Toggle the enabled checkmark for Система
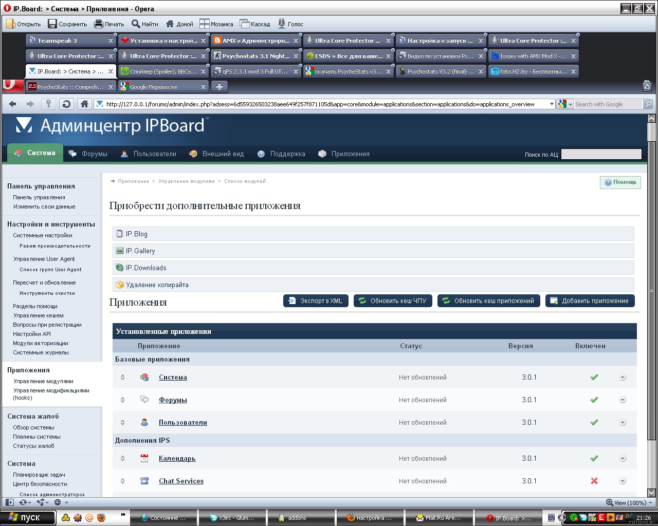The width and height of the screenshot is (658, 526). pos(594,377)
